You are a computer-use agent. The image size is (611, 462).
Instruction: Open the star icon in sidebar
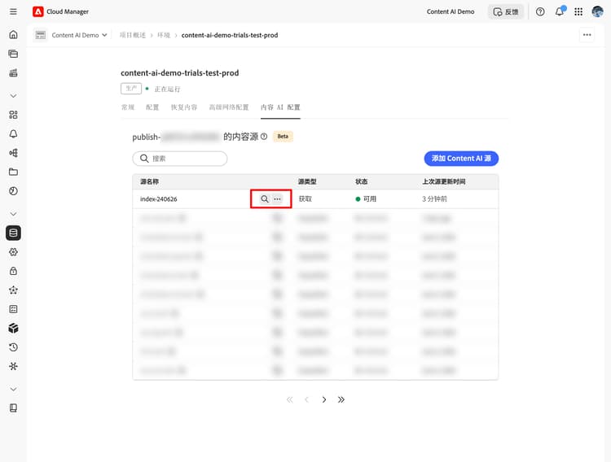13,290
